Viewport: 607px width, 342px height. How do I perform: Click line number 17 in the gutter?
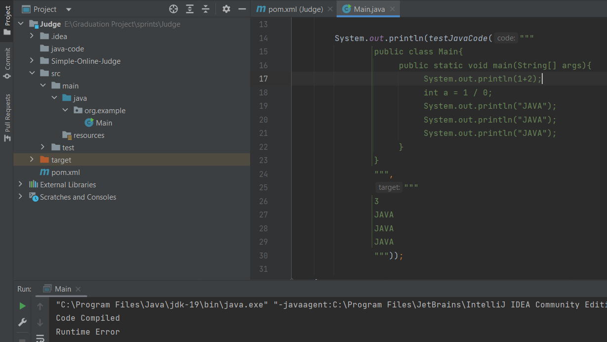point(263,79)
